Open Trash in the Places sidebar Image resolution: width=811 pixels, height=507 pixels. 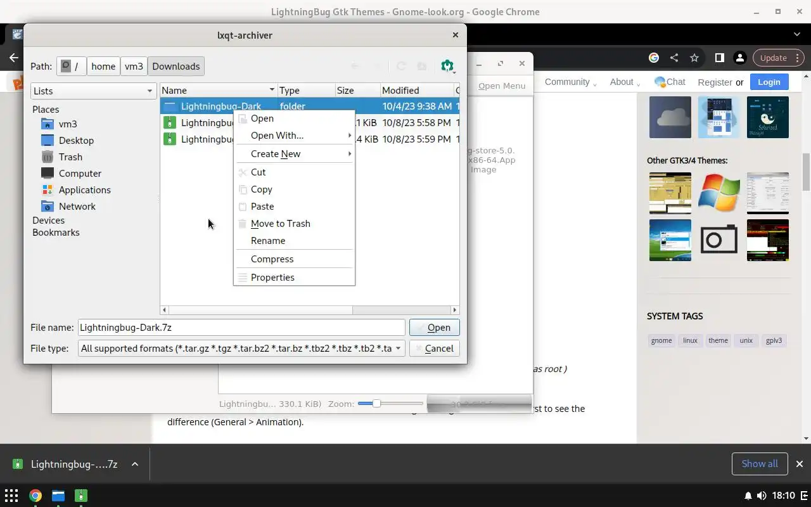pos(70,157)
